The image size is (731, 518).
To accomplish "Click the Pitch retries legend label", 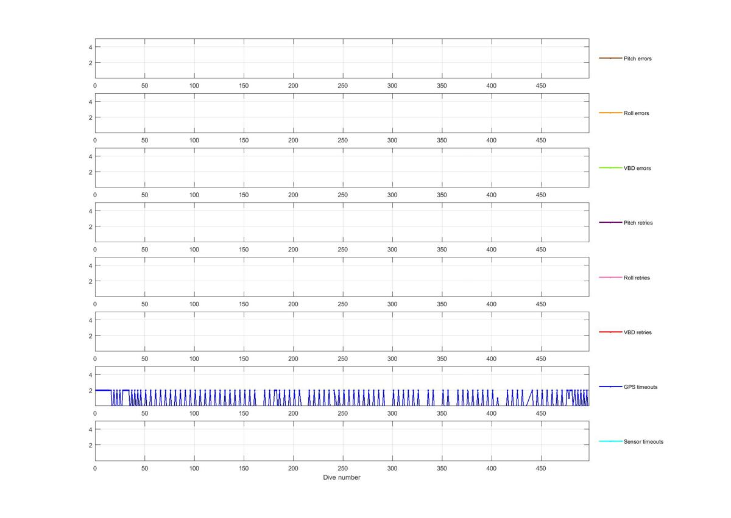I will click(x=638, y=223).
